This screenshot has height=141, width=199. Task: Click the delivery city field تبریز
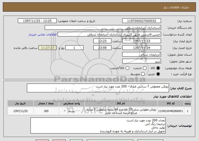142,61
